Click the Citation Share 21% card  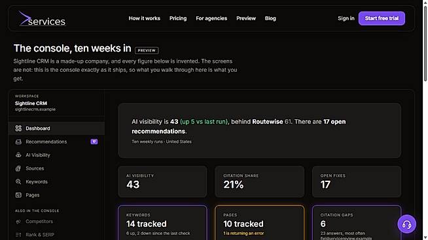(259, 182)
